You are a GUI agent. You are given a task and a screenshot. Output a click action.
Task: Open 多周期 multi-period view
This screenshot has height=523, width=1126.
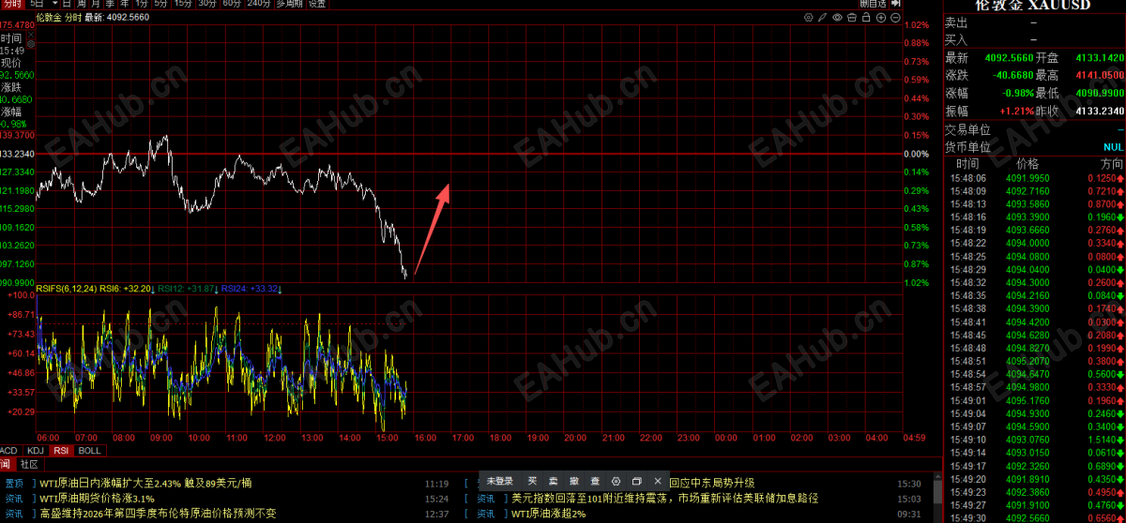[x=289, y=4]
